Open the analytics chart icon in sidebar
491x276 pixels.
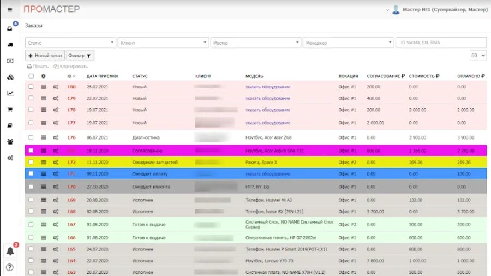point(10,93)
